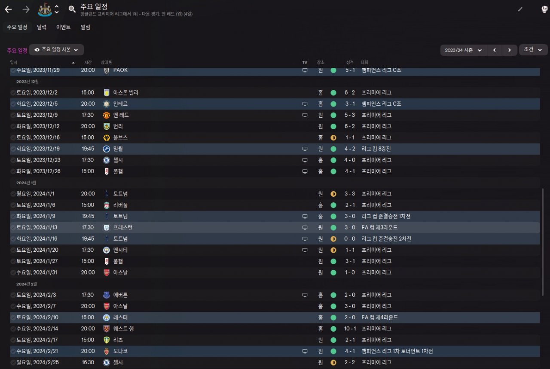The height and width of the screenshot is (369, 550).
Task: Open the 주요 일정 사본 view dropdown
Action: point(56,50)
